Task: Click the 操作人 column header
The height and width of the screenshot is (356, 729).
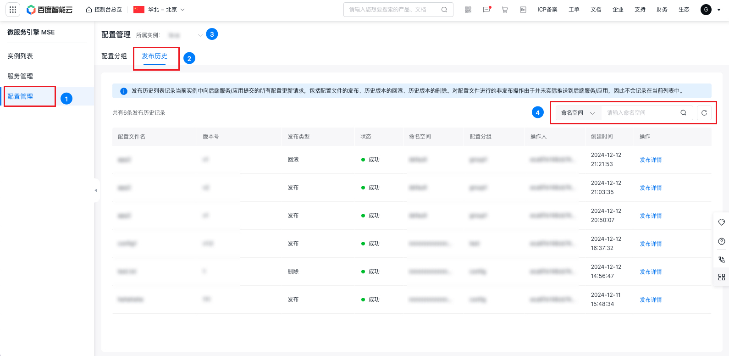Action: 538,137
